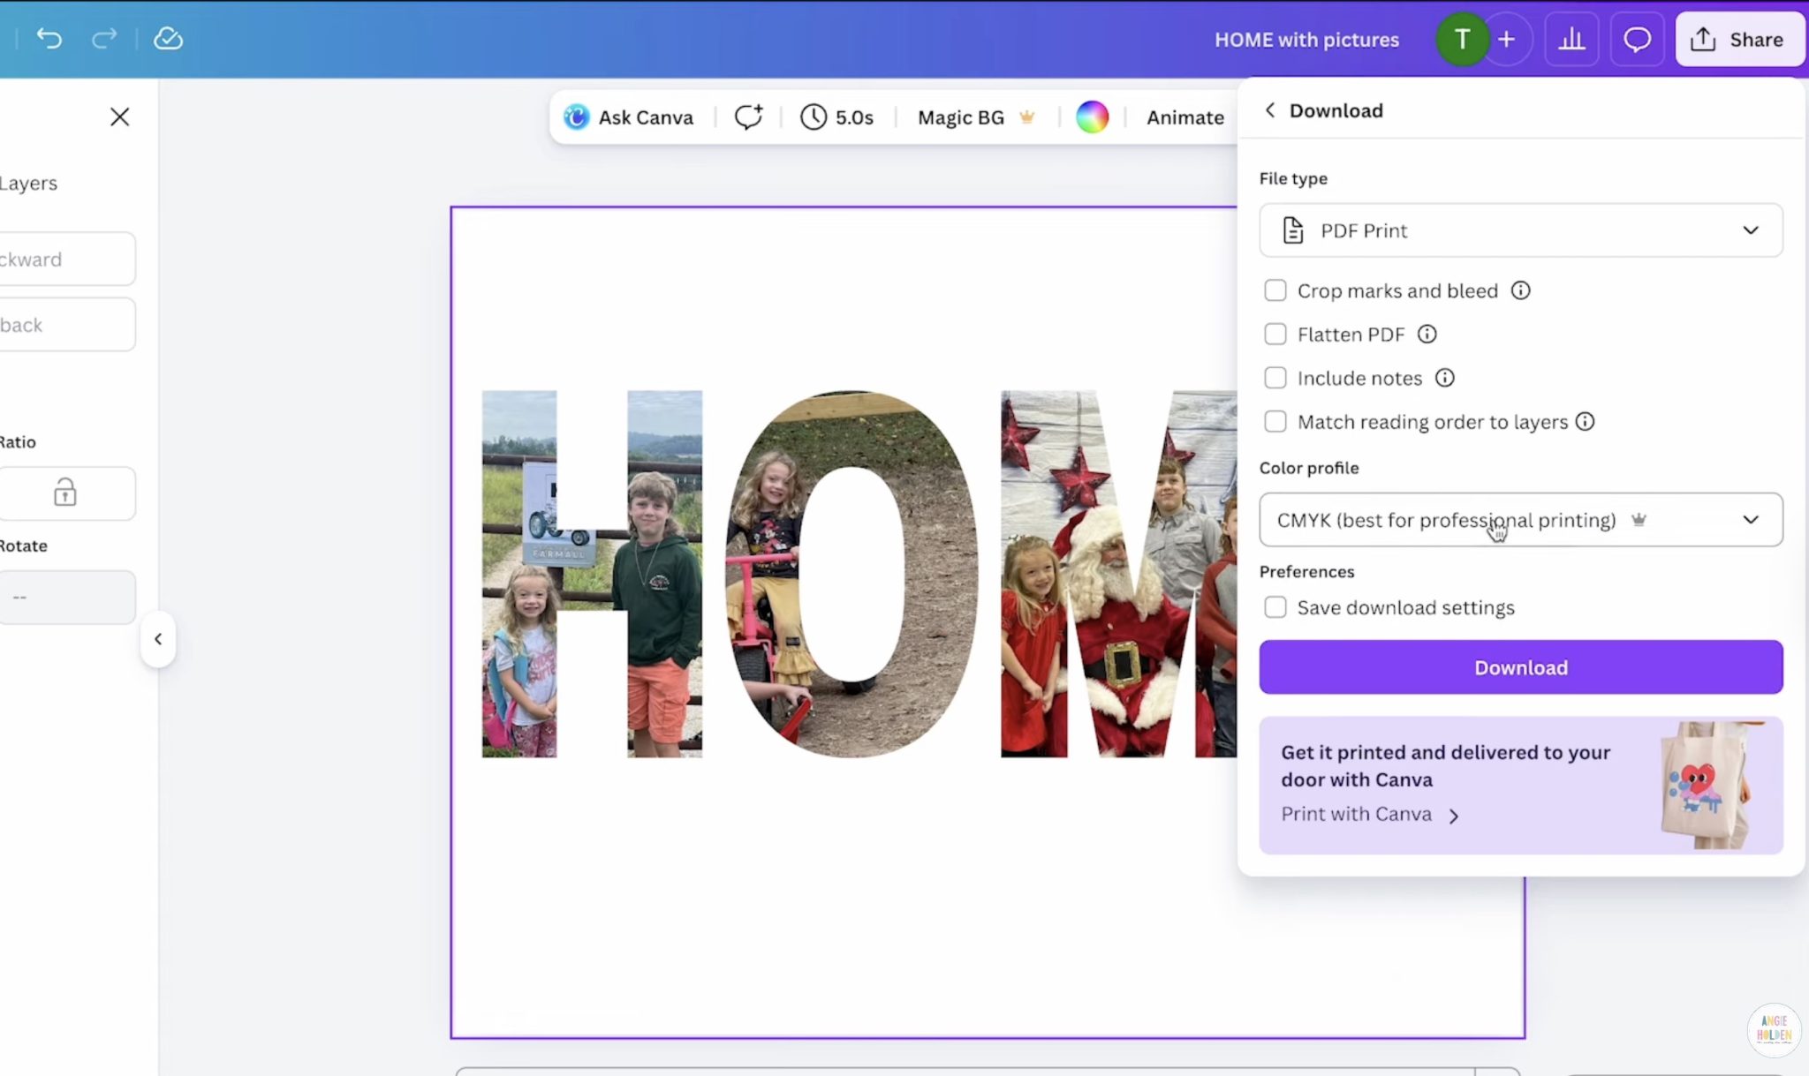Go back from the Download panel
Screen dimensions: 1809x1076
[1269, 109]
